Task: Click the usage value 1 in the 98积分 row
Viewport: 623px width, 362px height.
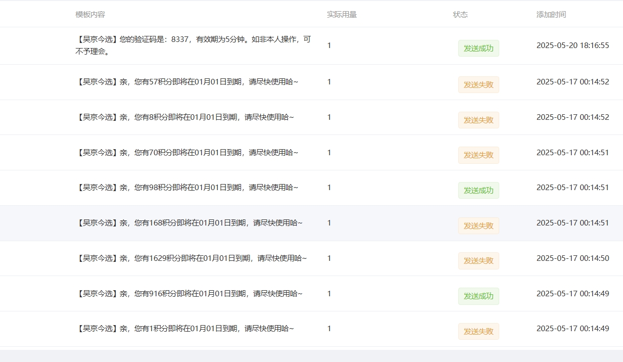Action: pos(329,187)
